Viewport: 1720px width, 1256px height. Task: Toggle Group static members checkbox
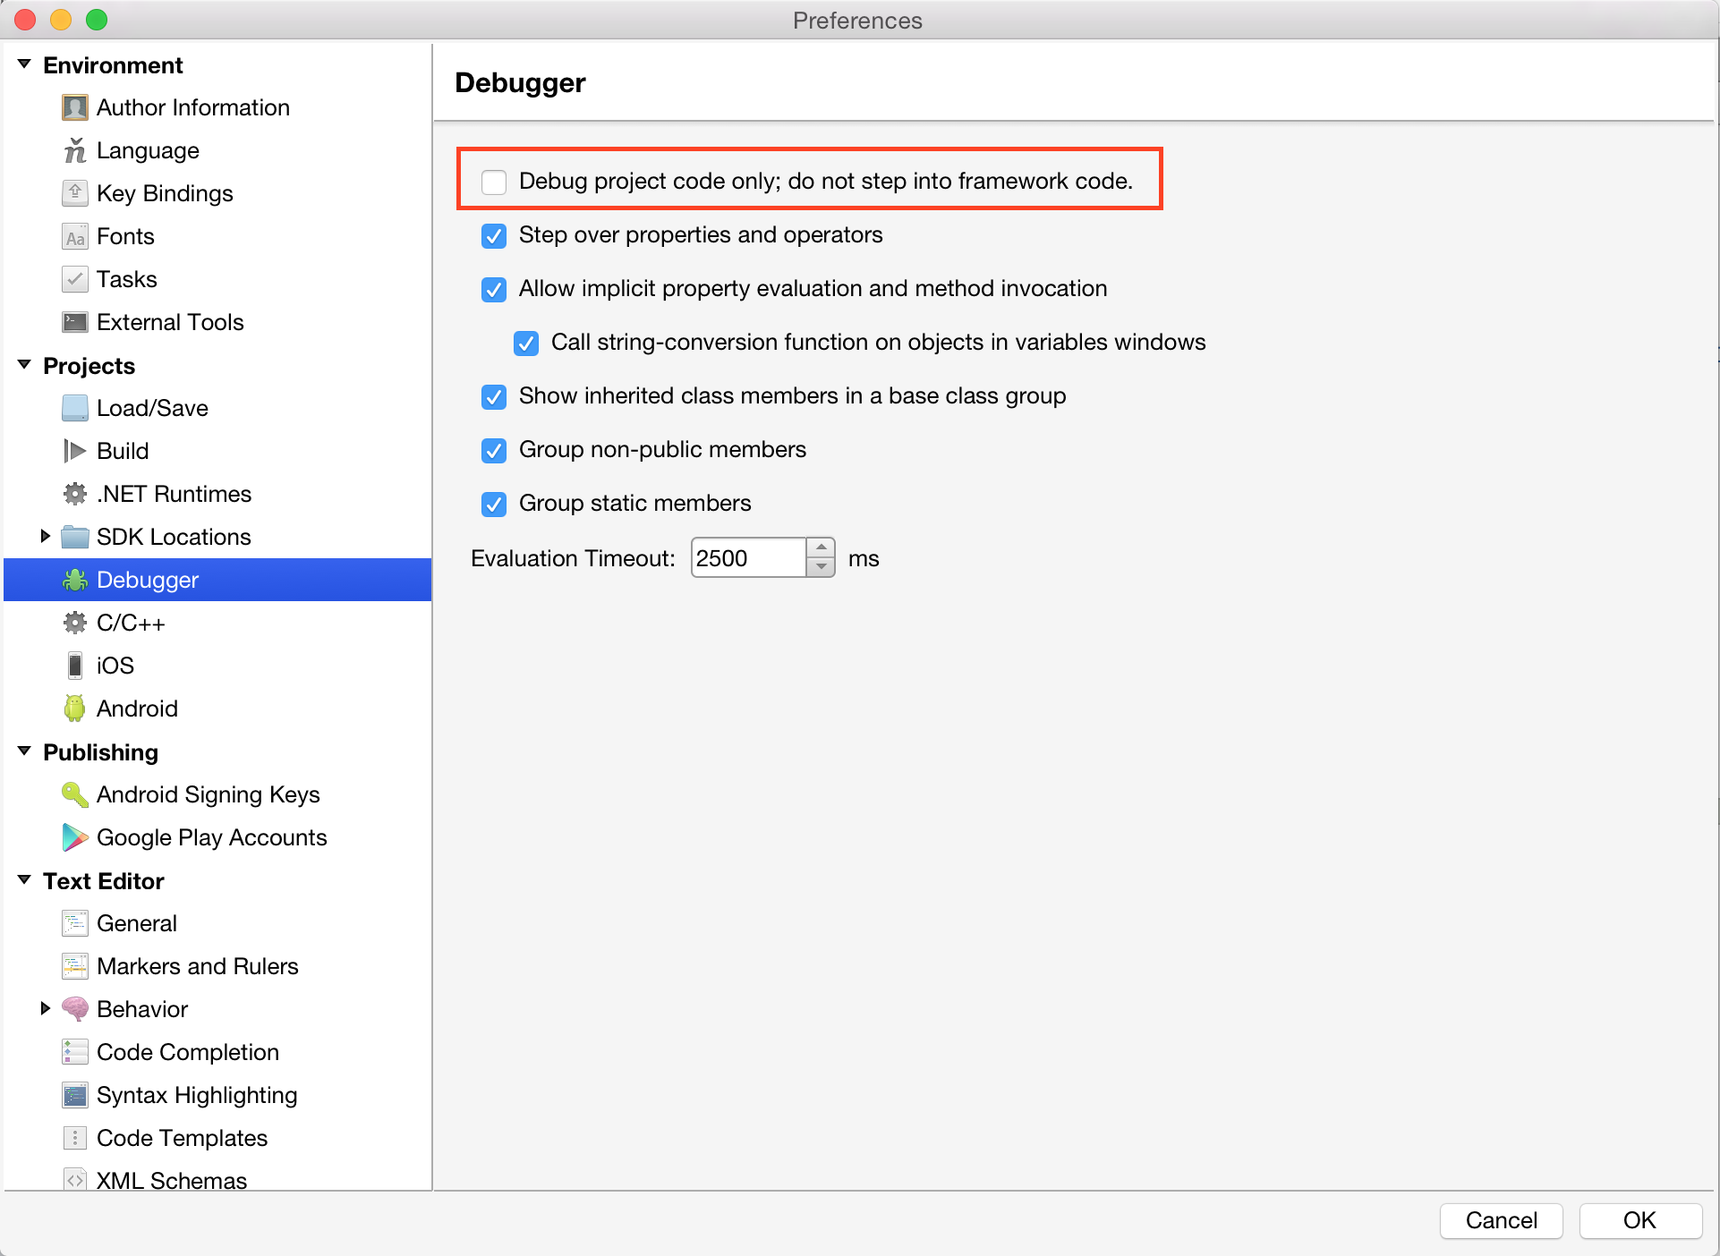(x=494, y=504)
